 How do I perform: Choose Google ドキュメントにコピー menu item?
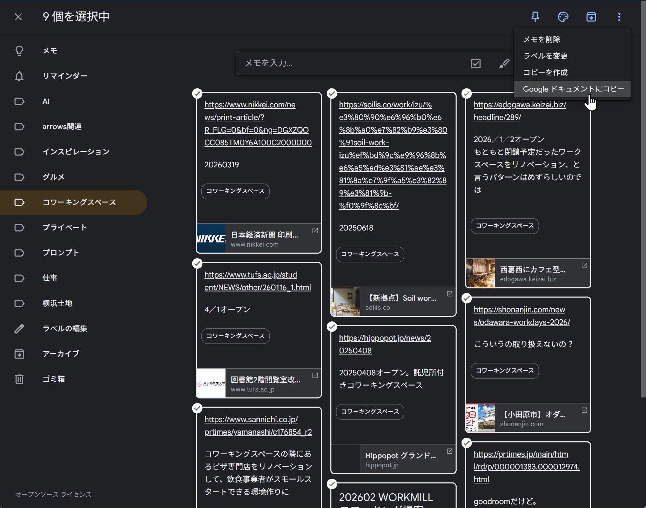pyautogui.click(x=573, y=89)
